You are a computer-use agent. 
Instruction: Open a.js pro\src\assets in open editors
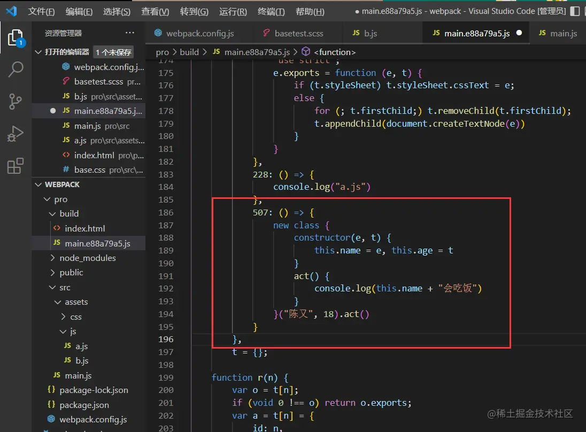click(89, 141)
